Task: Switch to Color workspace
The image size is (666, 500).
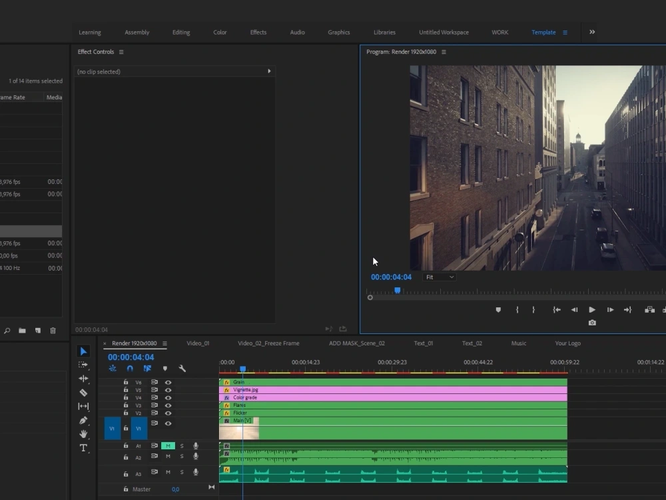Action: coord(220,32)
